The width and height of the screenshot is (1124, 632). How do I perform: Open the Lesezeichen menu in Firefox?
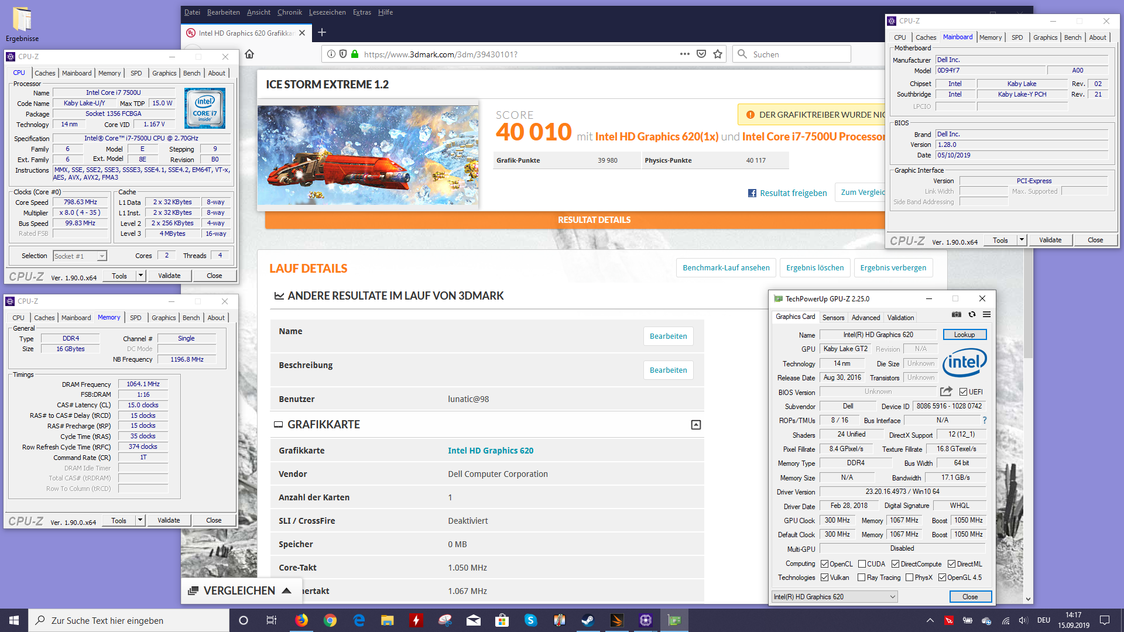coord(327,12)
